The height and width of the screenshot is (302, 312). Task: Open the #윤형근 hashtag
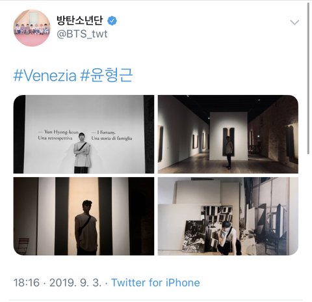(x=107, y=75)
